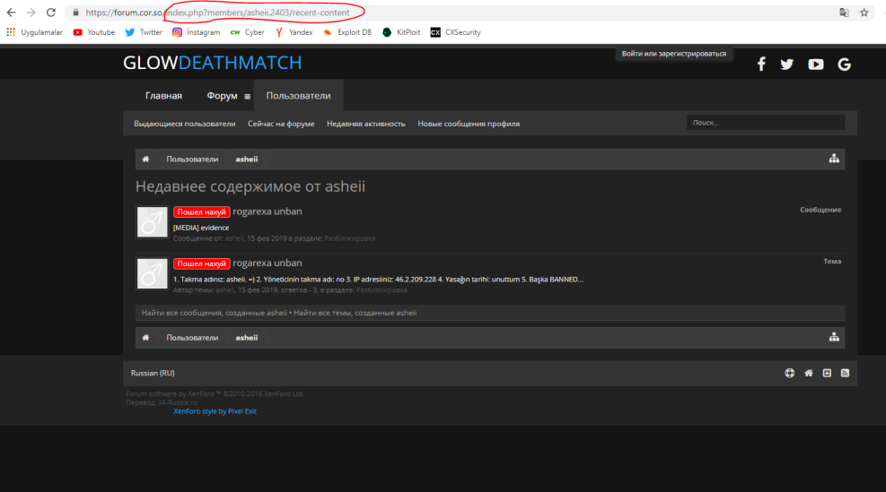Image resolution: width=886 pixels, height=492 pixels.
Task: Bookmark the page with the star icon
Action: pos(864,13)
